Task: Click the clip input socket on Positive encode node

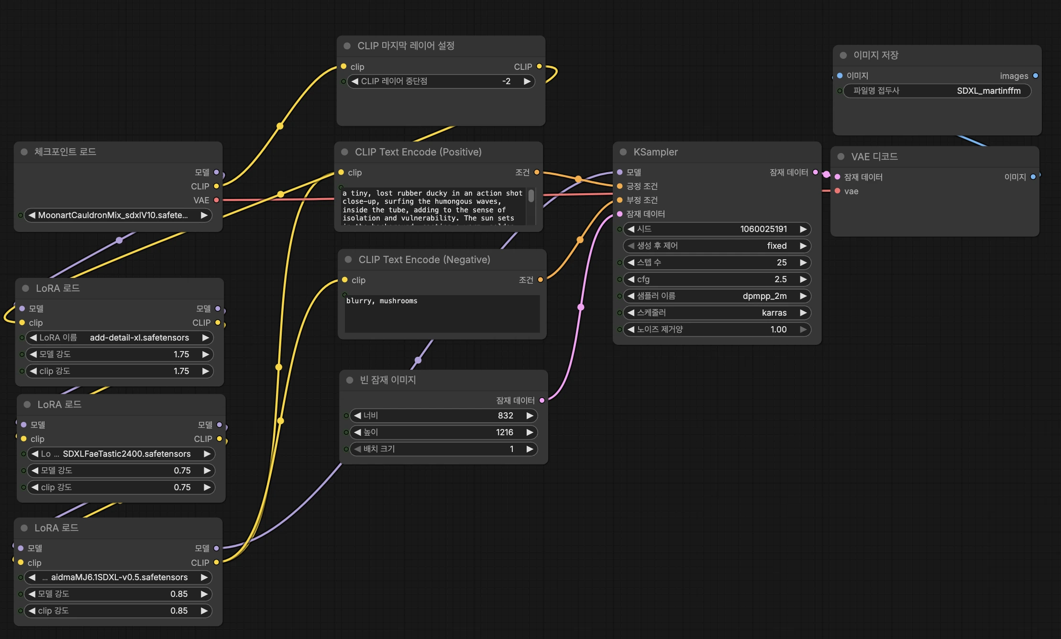Action: click(341, 172)
